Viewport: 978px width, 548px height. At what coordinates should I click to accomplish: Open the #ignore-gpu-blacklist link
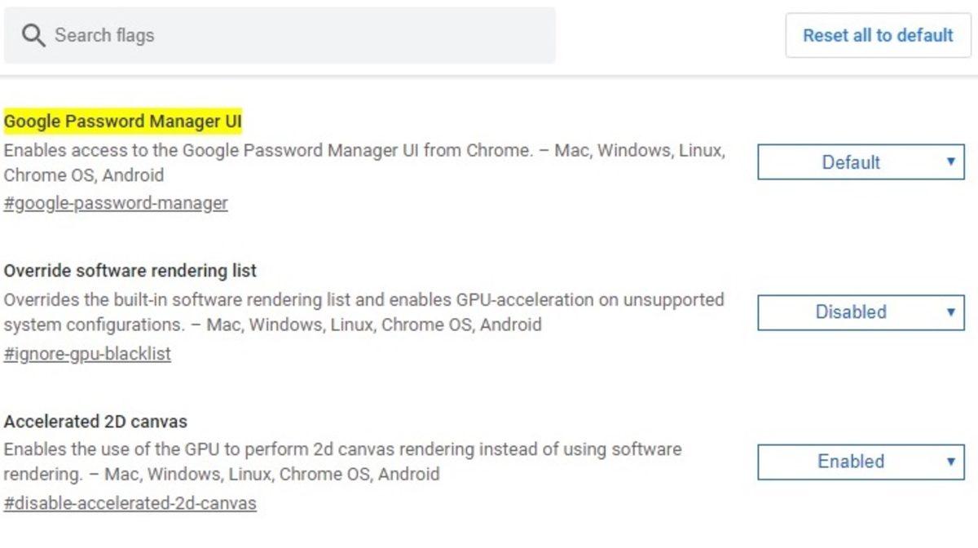pyautogui.click(x=87, y=354)
